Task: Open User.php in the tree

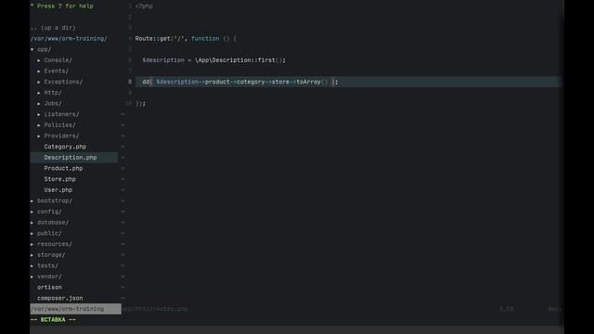Action: (x=58, y=190)
